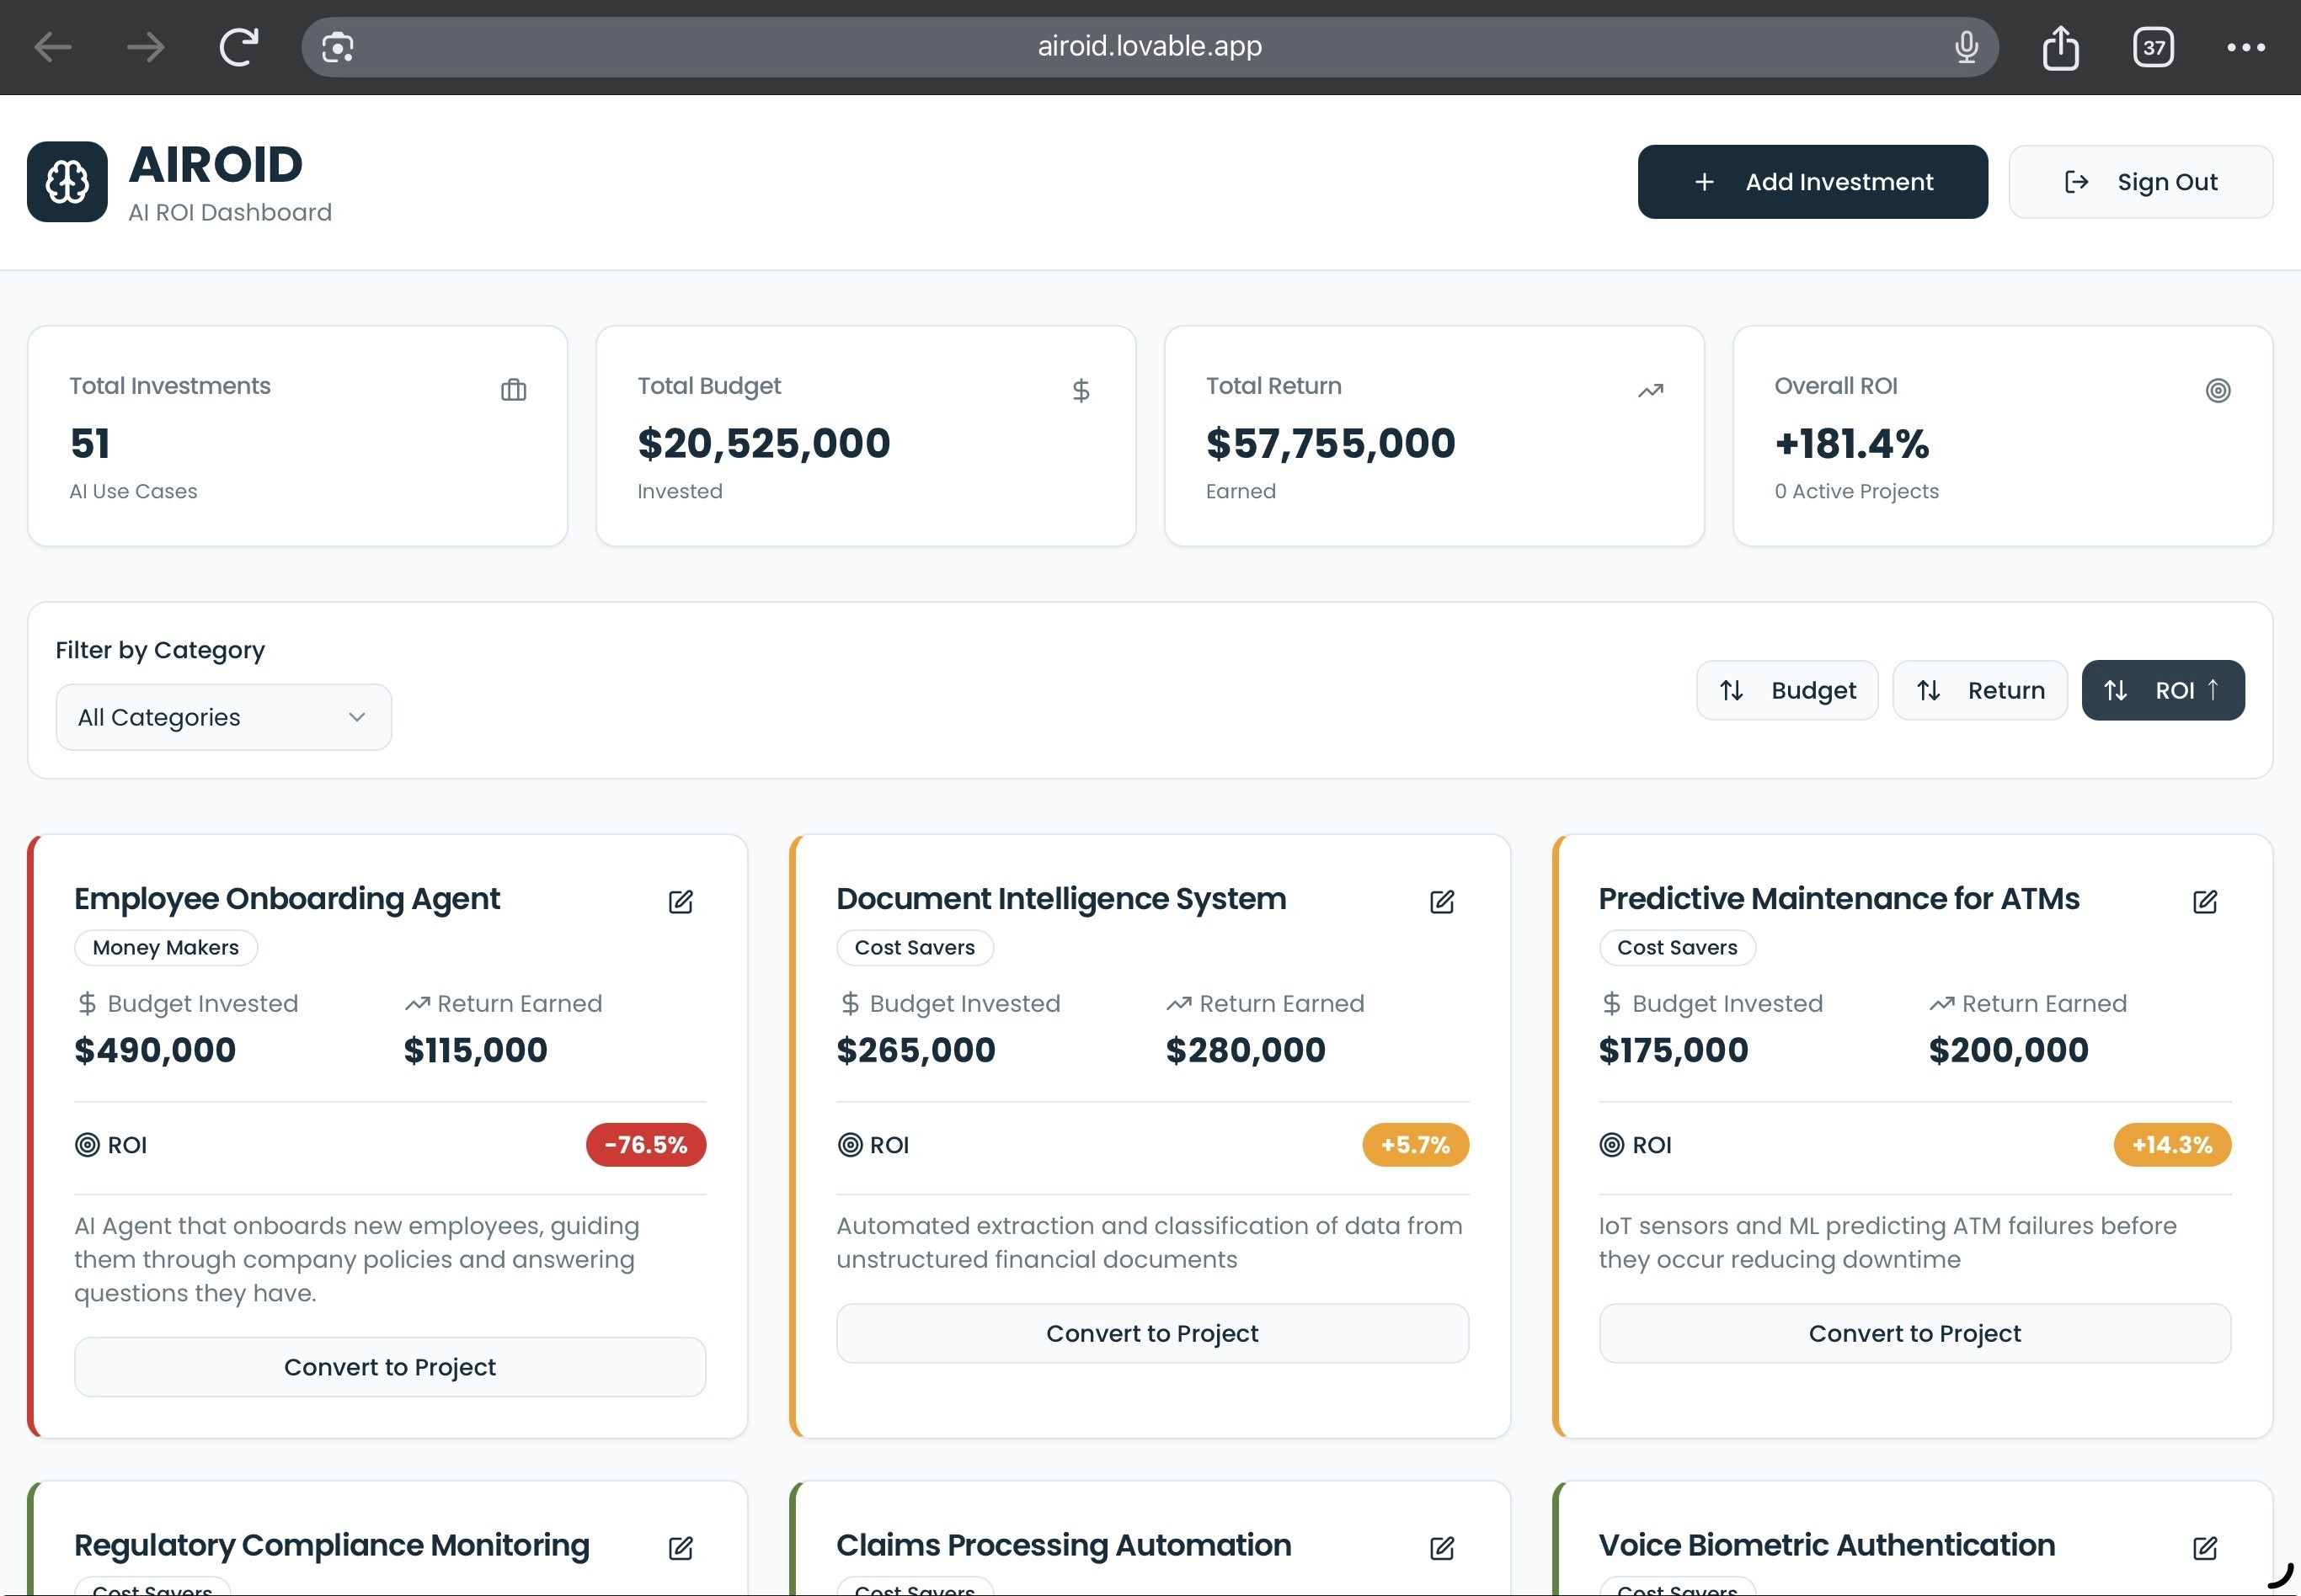2301x1596 pixels.
Task: Sign out of the dashboard
Action: [x=2140, y=182]
